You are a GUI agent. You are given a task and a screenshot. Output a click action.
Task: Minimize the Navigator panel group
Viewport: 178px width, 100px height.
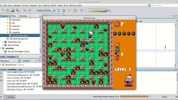click(x=40, y=57)
